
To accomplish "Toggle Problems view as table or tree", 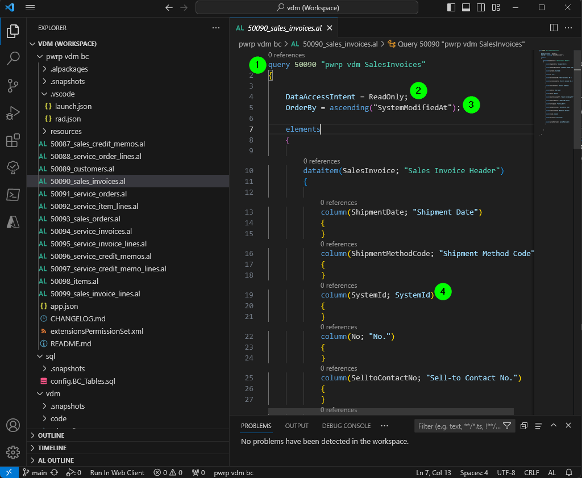I will click(539, 426).
